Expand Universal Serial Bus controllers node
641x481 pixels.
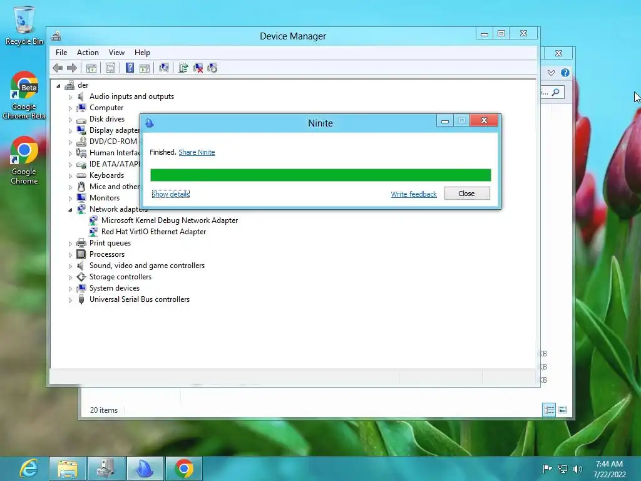point(70,300)
